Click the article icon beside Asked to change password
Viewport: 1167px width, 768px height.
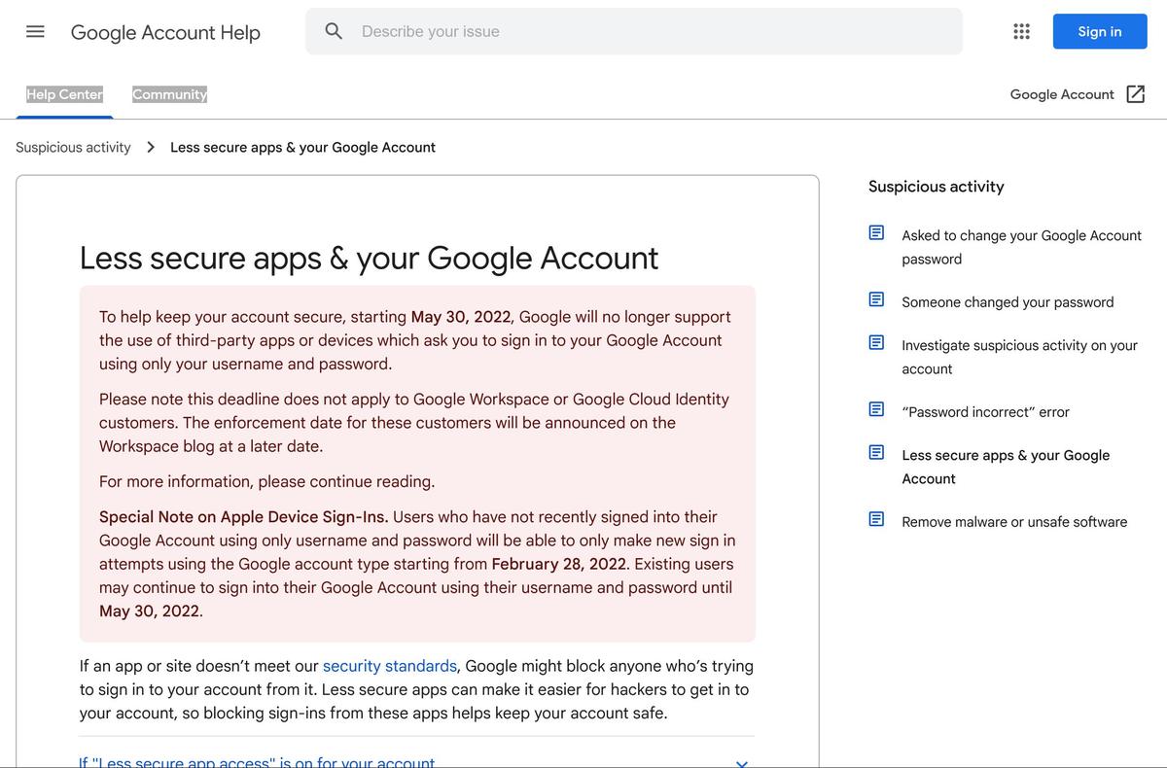(x=876, y=233)
